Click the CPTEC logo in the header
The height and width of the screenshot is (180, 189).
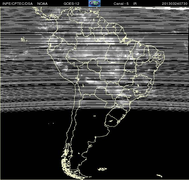[x=94, y=3]
